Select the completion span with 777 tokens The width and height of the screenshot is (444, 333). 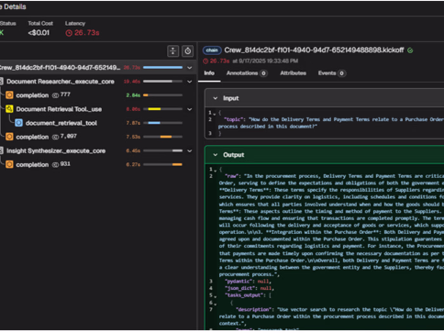coord(98,95)
